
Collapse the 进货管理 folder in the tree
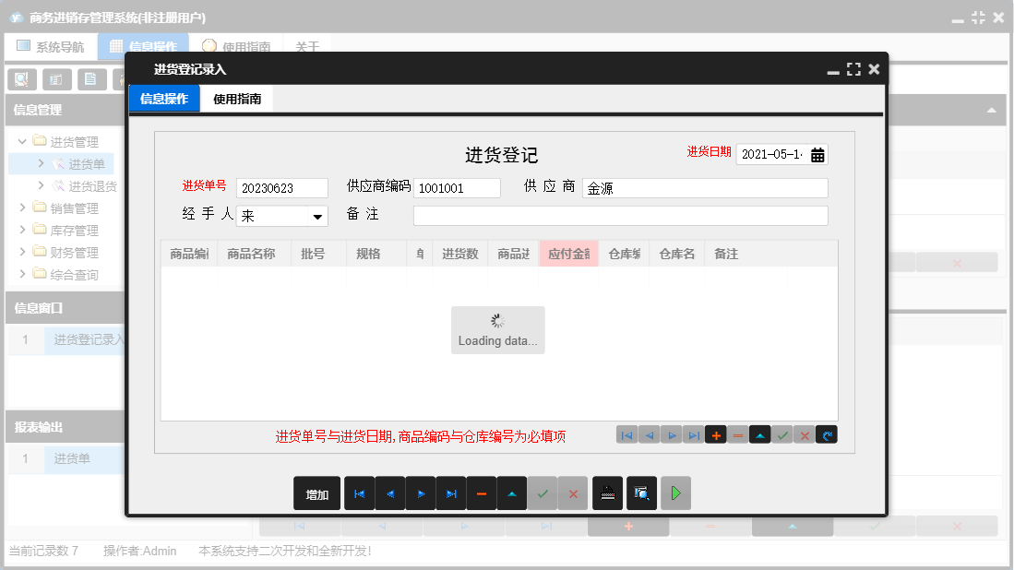click(20, 140)
